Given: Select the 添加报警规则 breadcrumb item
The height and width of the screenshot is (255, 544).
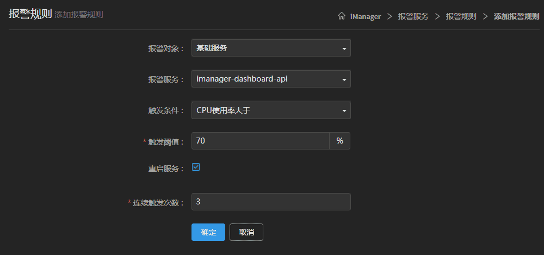Looking at the screenshot, I should pyautogui.click(x=516, y=17).
